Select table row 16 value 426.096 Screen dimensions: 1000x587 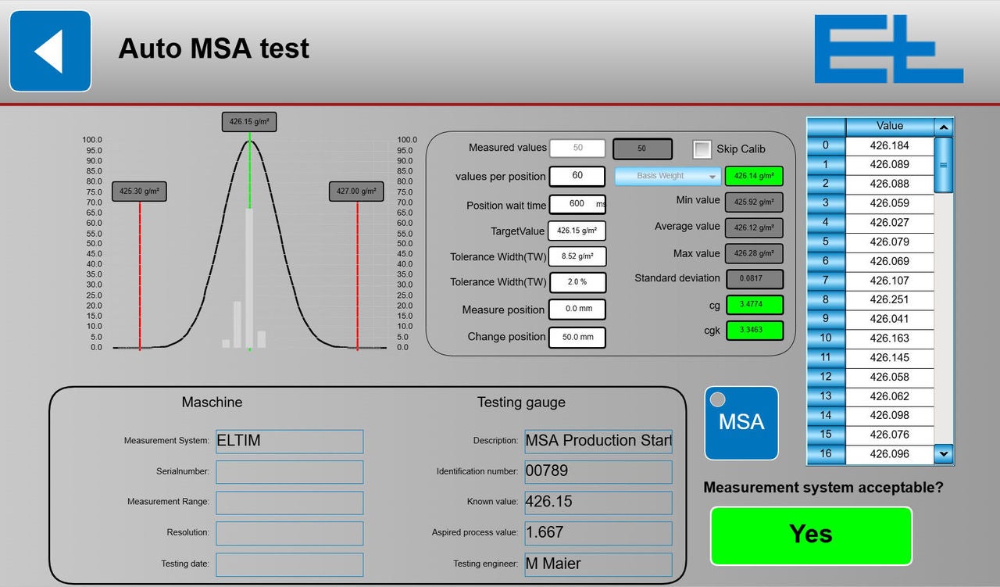point(890,454)
